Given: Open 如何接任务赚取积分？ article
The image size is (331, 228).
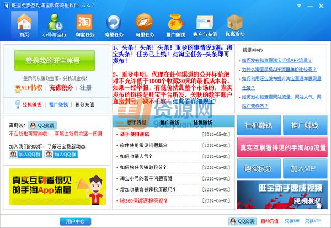Looking at the screenshot, I should tap(143, 167).
